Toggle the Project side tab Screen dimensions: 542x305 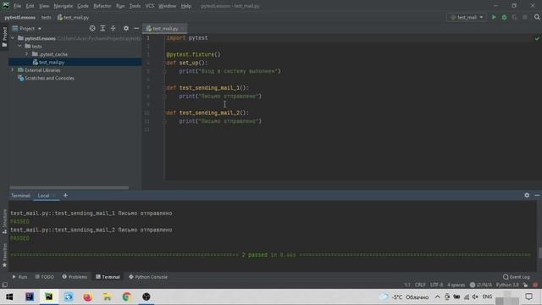click(4, 37)
